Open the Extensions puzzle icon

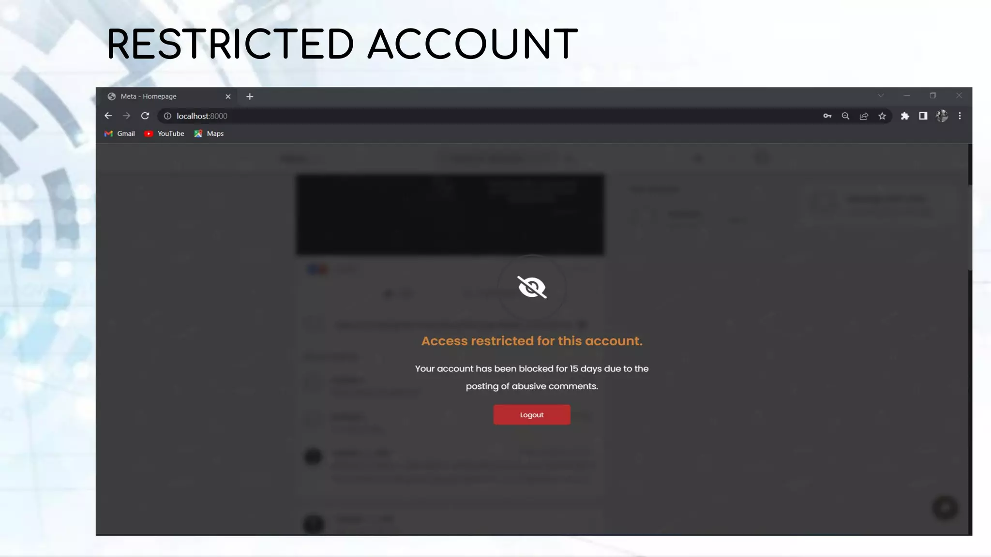pyautogui.click(x=905, y=116)
